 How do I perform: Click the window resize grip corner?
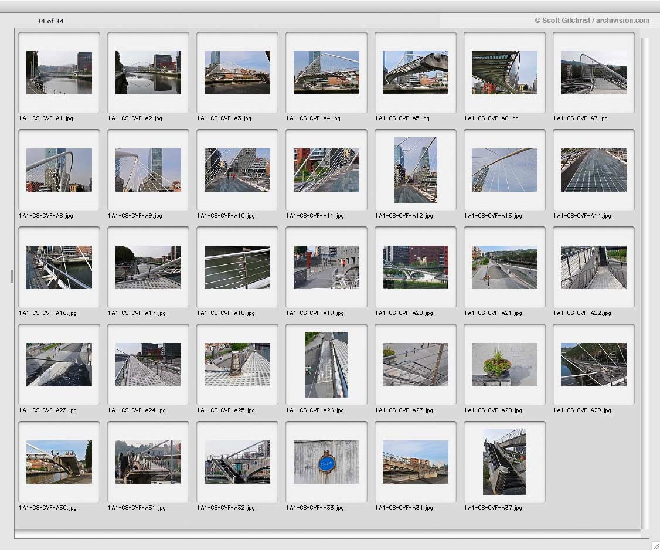(655, 545)
